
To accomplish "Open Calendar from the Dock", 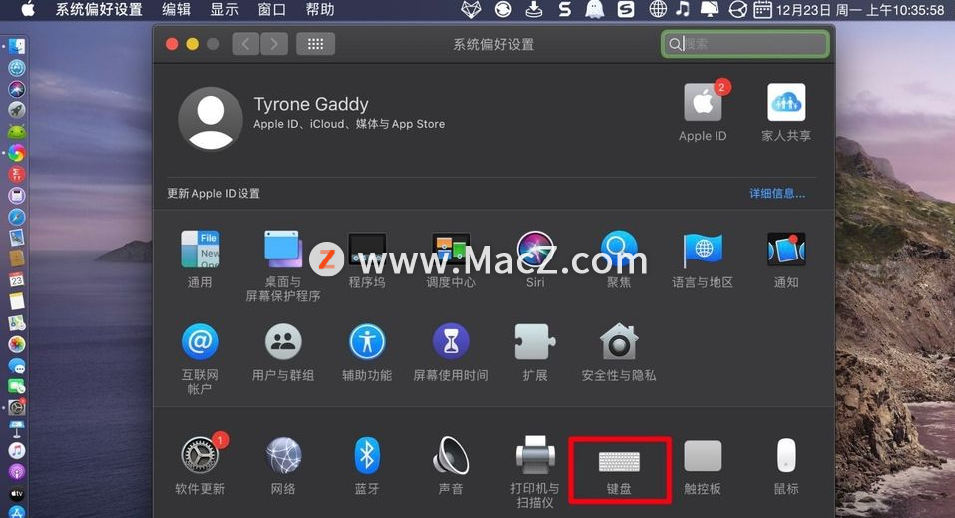I will coord(17,280).
